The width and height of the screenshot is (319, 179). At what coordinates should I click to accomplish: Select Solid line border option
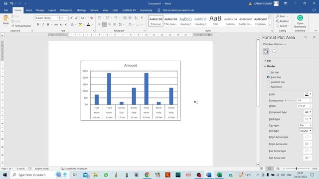[274, 77]
